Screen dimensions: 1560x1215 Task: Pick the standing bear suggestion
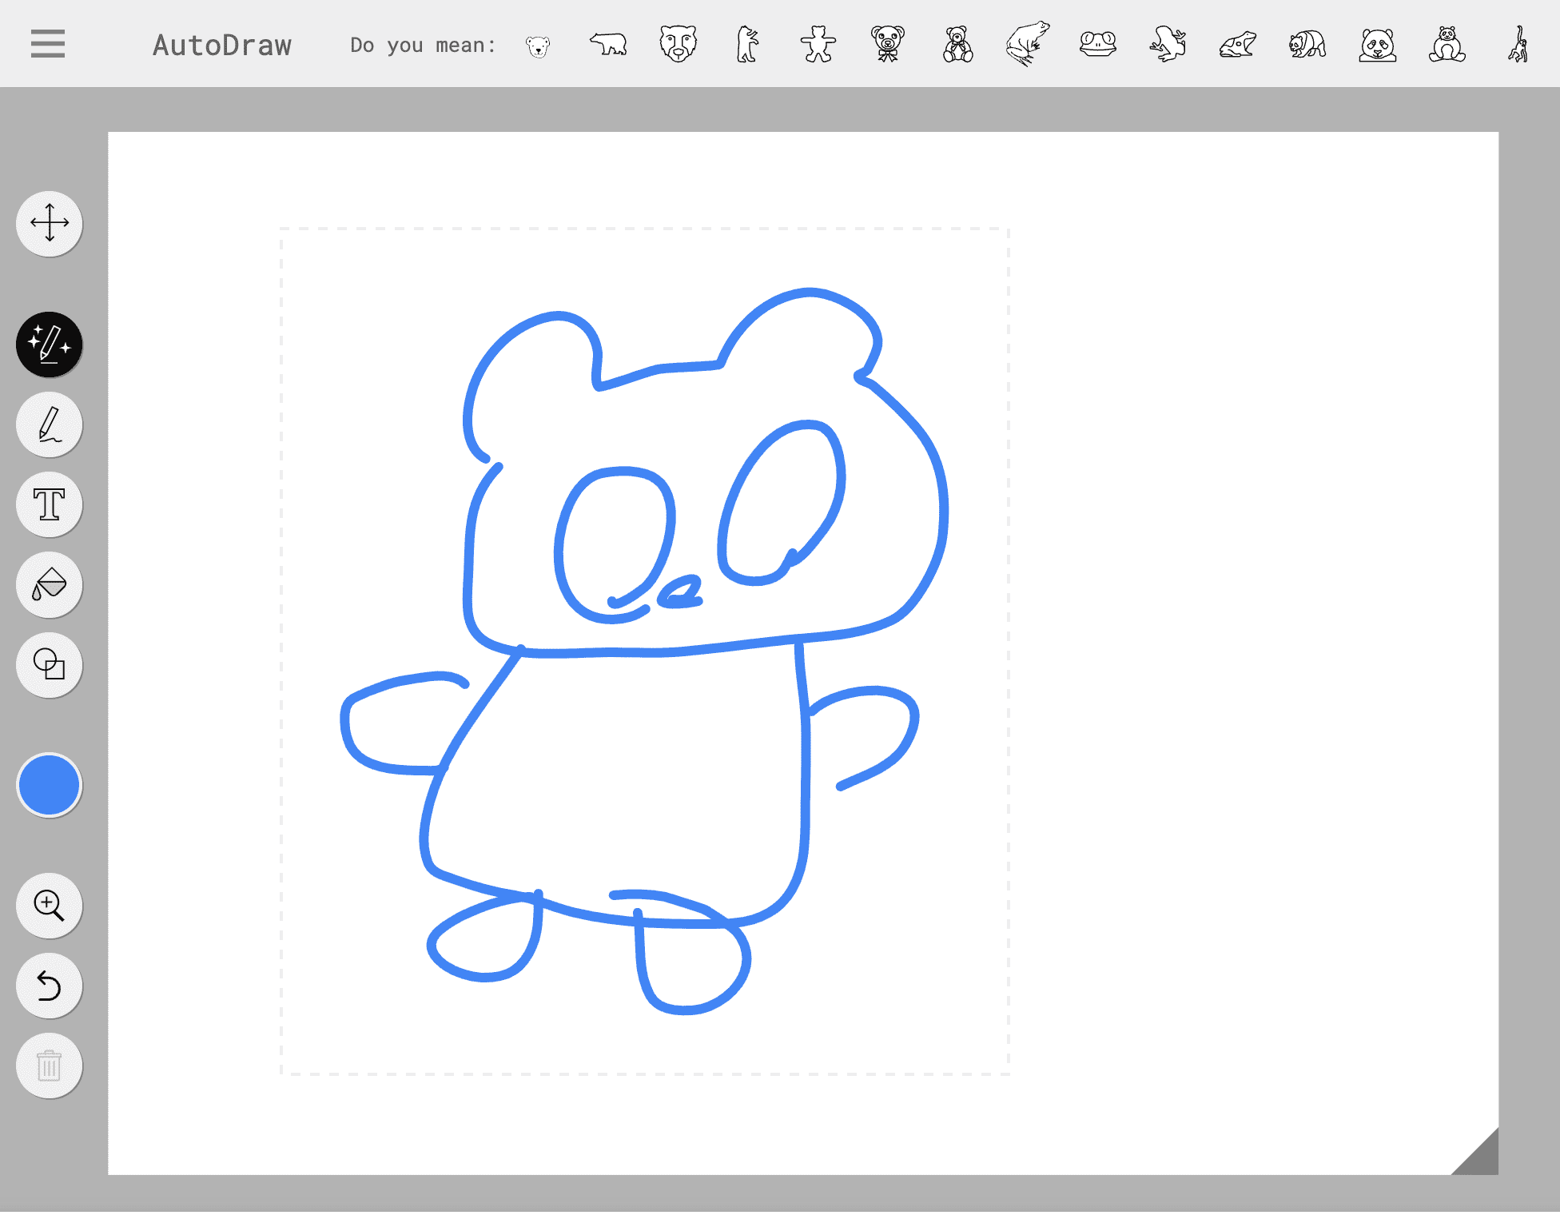[748, 44]
